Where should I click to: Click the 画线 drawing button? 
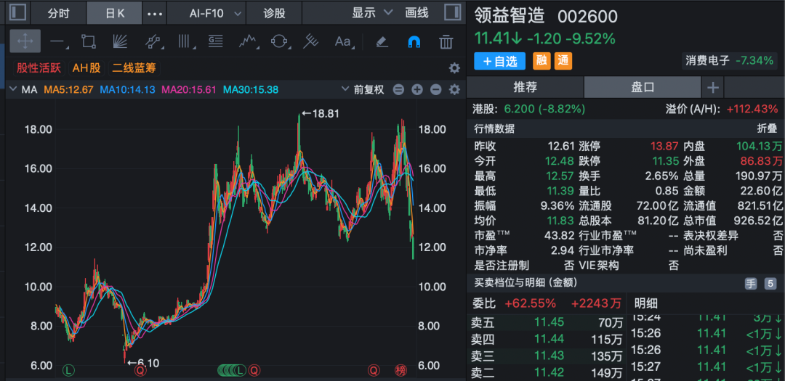417,13
